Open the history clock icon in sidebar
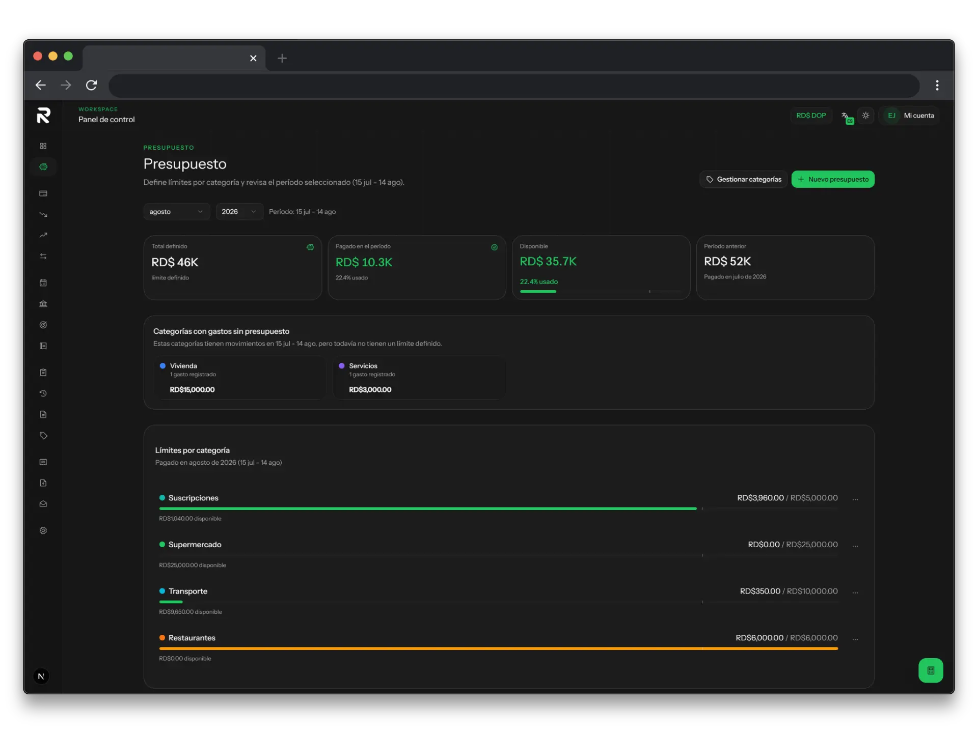 [43, 393]
